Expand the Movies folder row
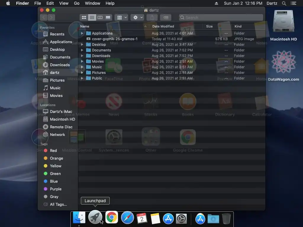Image resolution: width=303 pixels, height=227 pixels. coord(82,61)
